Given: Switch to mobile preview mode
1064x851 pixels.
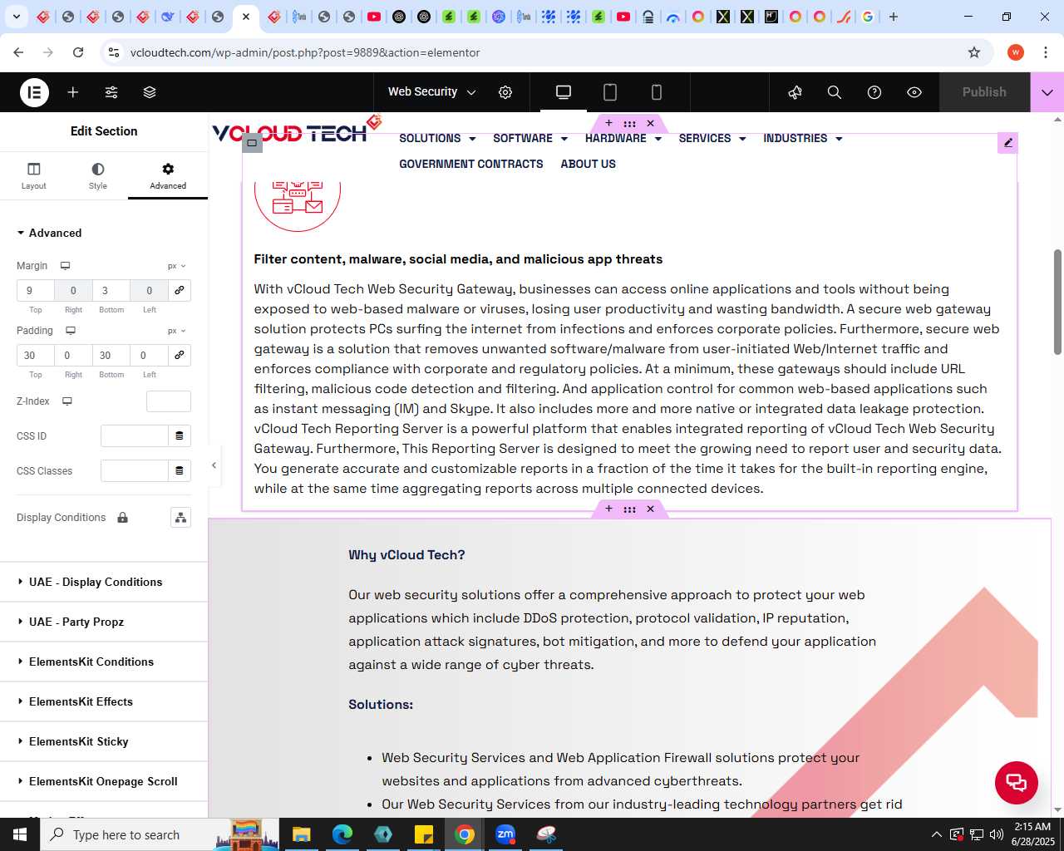Looking at the screenshot, I should [x=657, y=92].
